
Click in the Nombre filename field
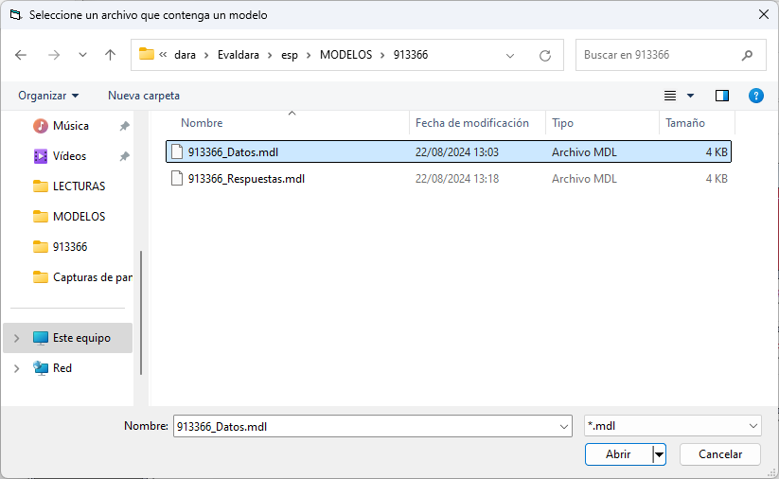pos(365,426)
